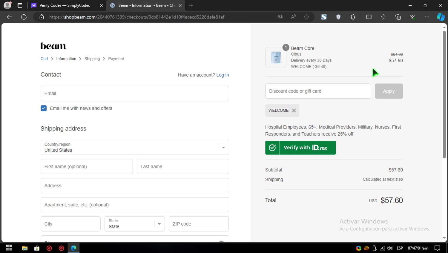
Task: Open Browser essentials heart icon
Action: point(412,17)
